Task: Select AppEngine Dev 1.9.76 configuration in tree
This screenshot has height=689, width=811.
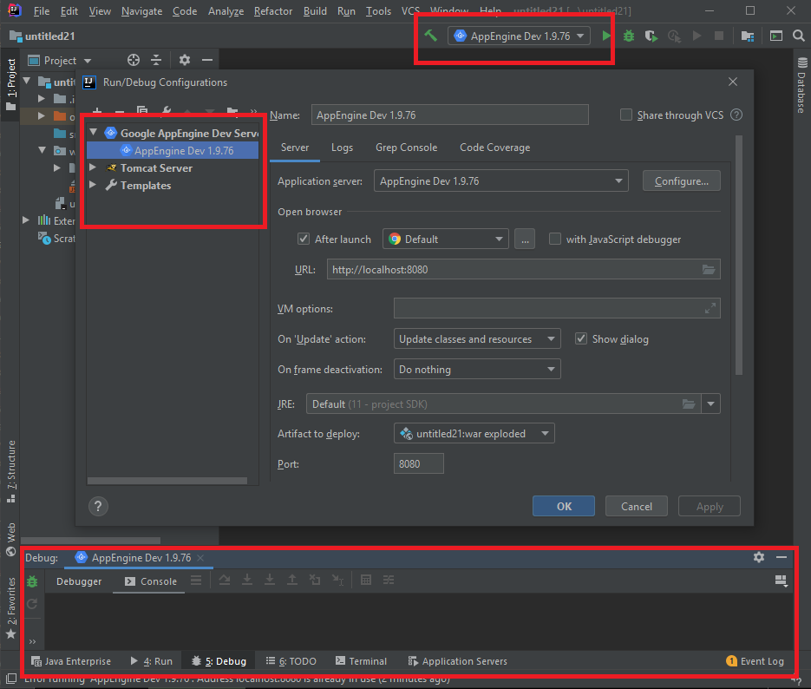Action: pos(173,150)
